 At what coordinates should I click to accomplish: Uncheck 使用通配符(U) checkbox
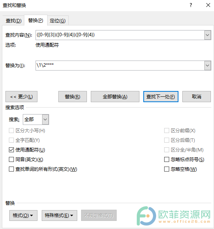coord(12,150)
